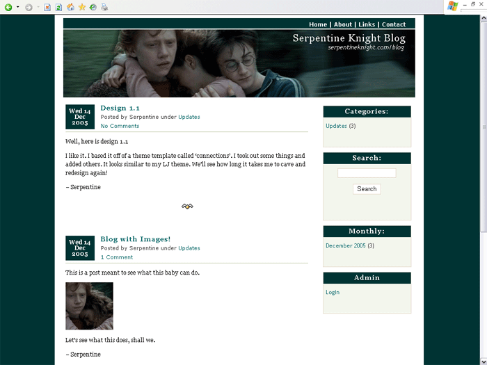Click the vertical scrollbar thumb

click(x=484, y=127)
